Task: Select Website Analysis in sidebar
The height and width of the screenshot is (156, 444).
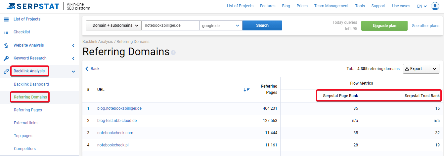Action: 28,45
